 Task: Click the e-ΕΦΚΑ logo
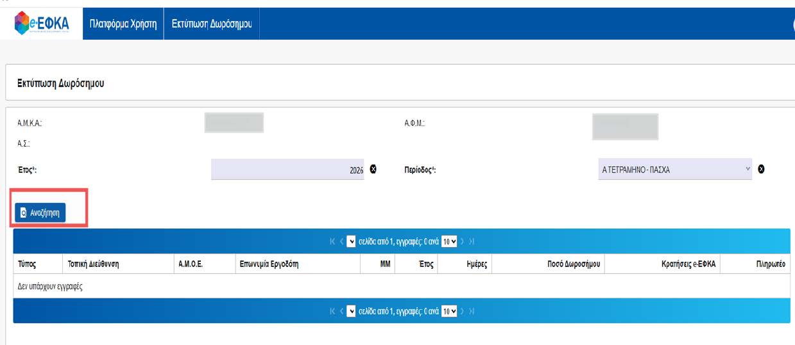tap(42, 23)
